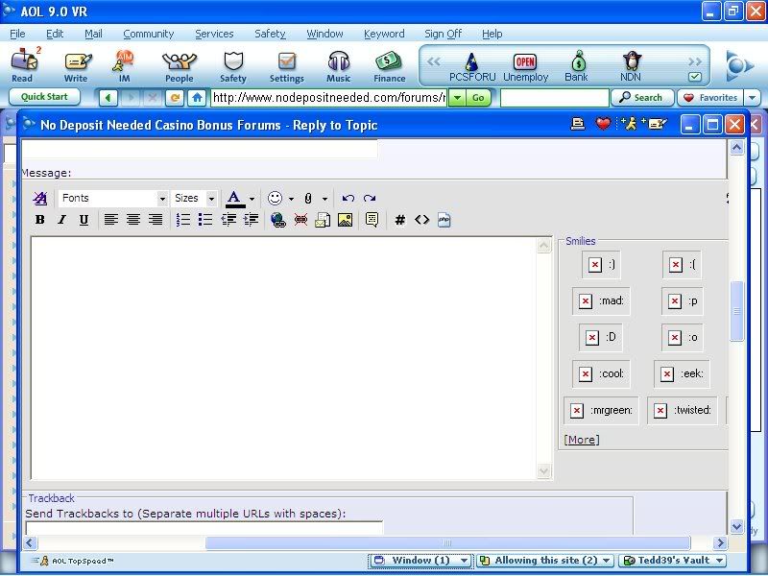This screenshot has width=768, height=576.
Task: Click the URL address bar field
Action: coord(329,98)
